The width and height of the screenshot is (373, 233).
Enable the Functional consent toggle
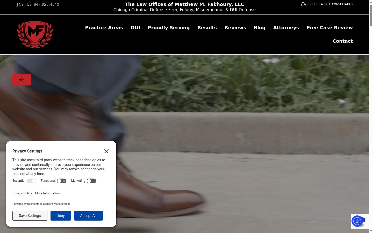62,181
